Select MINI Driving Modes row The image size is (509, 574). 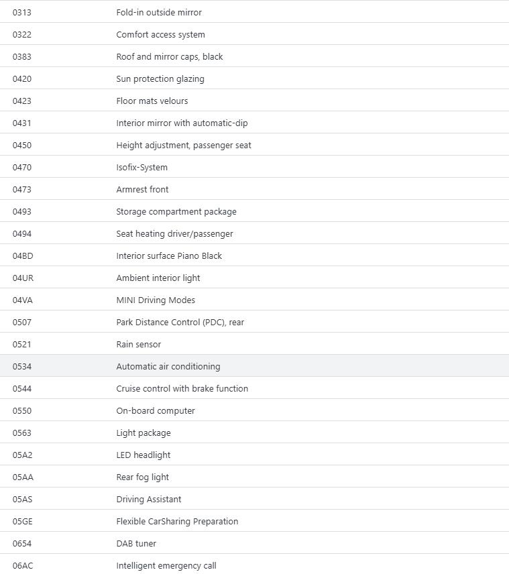point(156,300)
